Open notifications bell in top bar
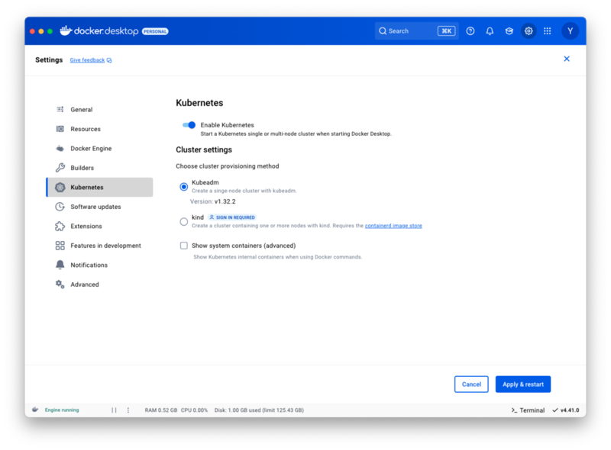Viewport: 611px width, 450px height. [x=490, y=31]
